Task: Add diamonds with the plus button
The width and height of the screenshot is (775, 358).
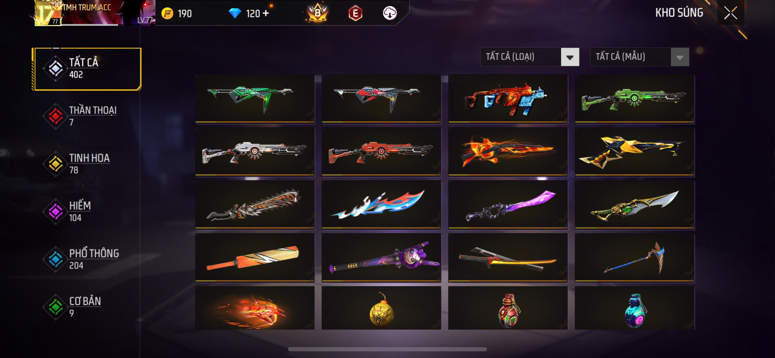Action: (x=266, y=13)
